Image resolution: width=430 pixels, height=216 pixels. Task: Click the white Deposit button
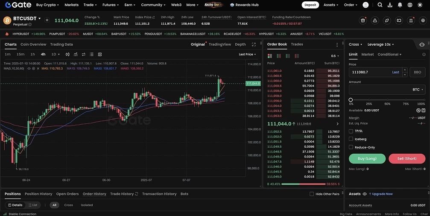[310, 5]
